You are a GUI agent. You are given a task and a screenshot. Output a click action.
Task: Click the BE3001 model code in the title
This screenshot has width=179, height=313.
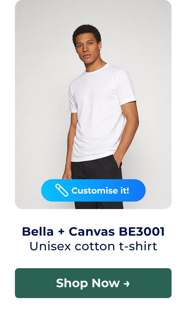142,231
